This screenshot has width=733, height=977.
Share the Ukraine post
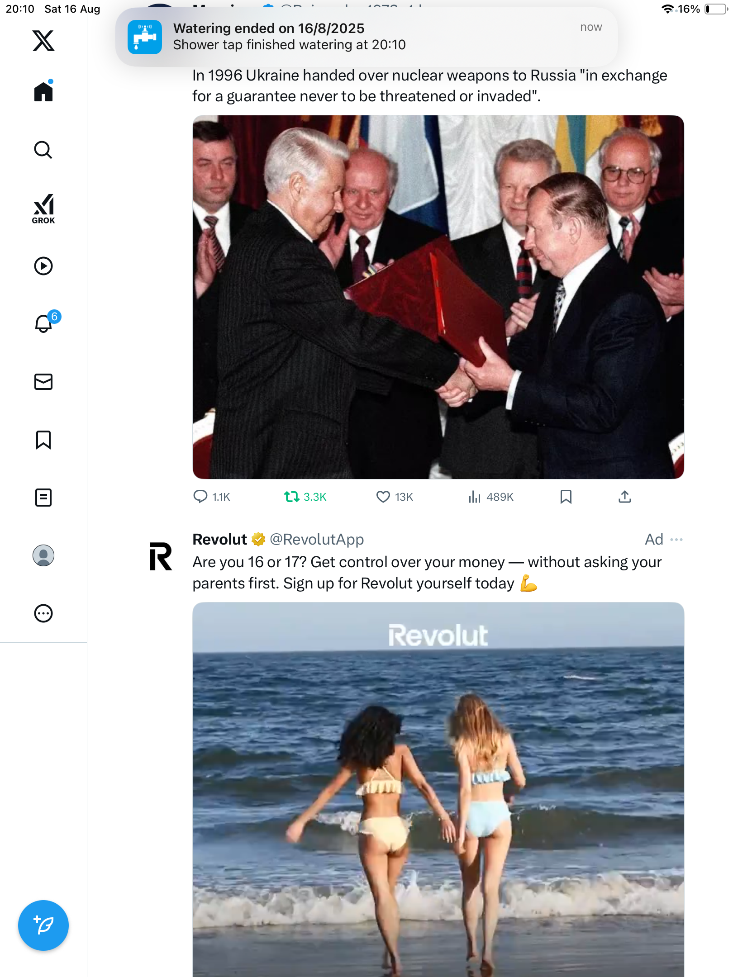tap(624, 497)
